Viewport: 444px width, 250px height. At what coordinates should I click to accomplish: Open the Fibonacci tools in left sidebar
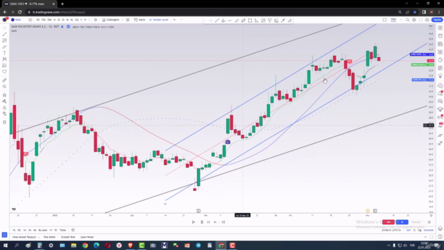tap(5, 40)
